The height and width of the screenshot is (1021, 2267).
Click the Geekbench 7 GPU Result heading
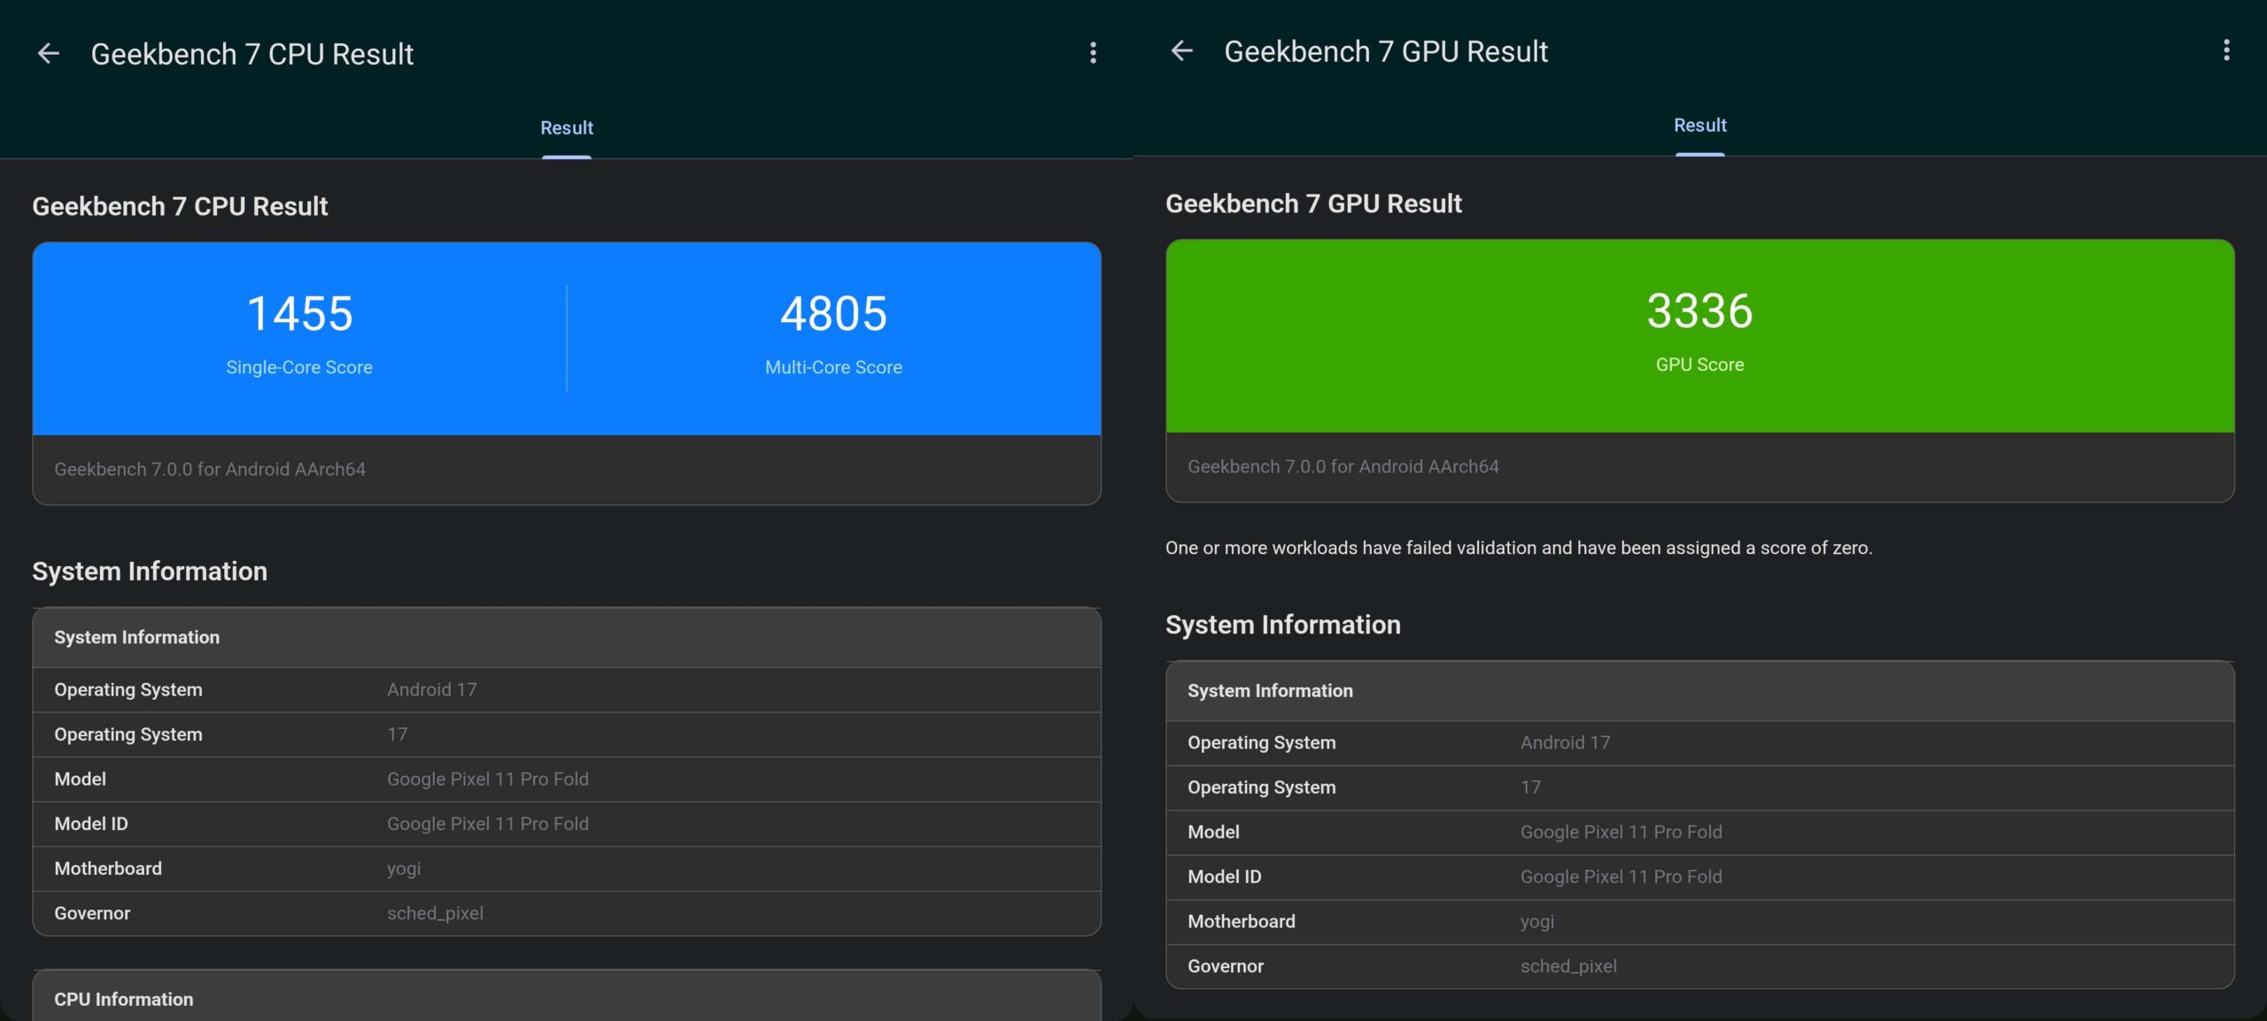pos(1313,203)
